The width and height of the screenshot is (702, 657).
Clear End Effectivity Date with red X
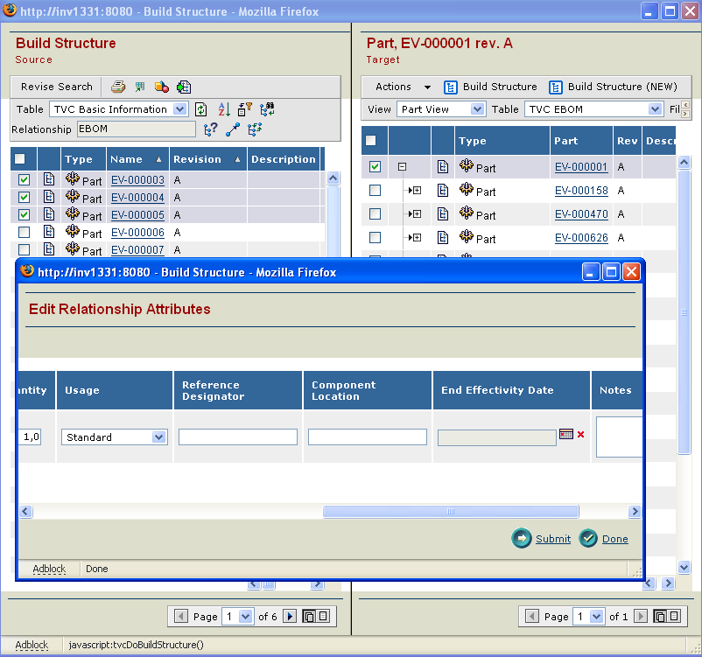pyautogui.click(x=580, y=434)
